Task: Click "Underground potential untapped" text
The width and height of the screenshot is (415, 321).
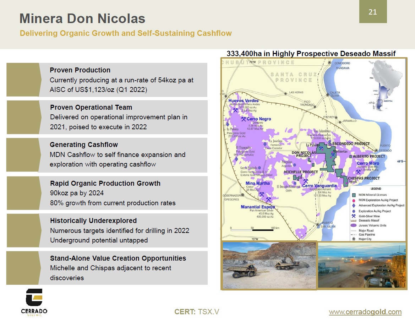Action: (99, 240)
